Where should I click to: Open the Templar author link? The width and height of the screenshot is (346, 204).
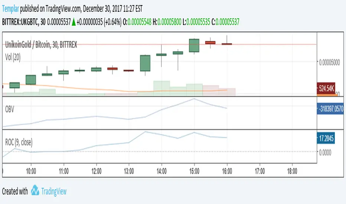tap(10, 9)
